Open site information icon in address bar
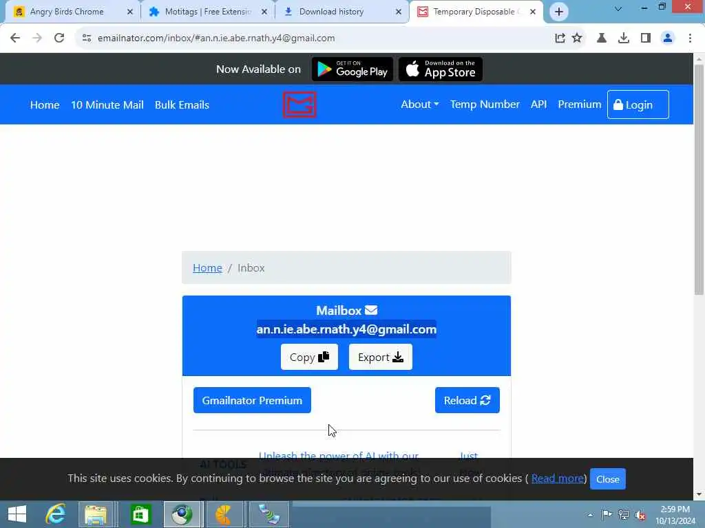 click(87, 38)
